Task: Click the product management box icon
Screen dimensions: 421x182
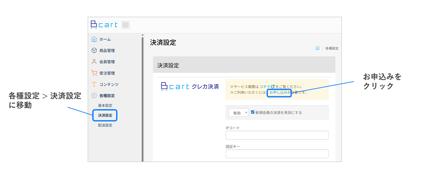Action: click(x=94, y=50)
